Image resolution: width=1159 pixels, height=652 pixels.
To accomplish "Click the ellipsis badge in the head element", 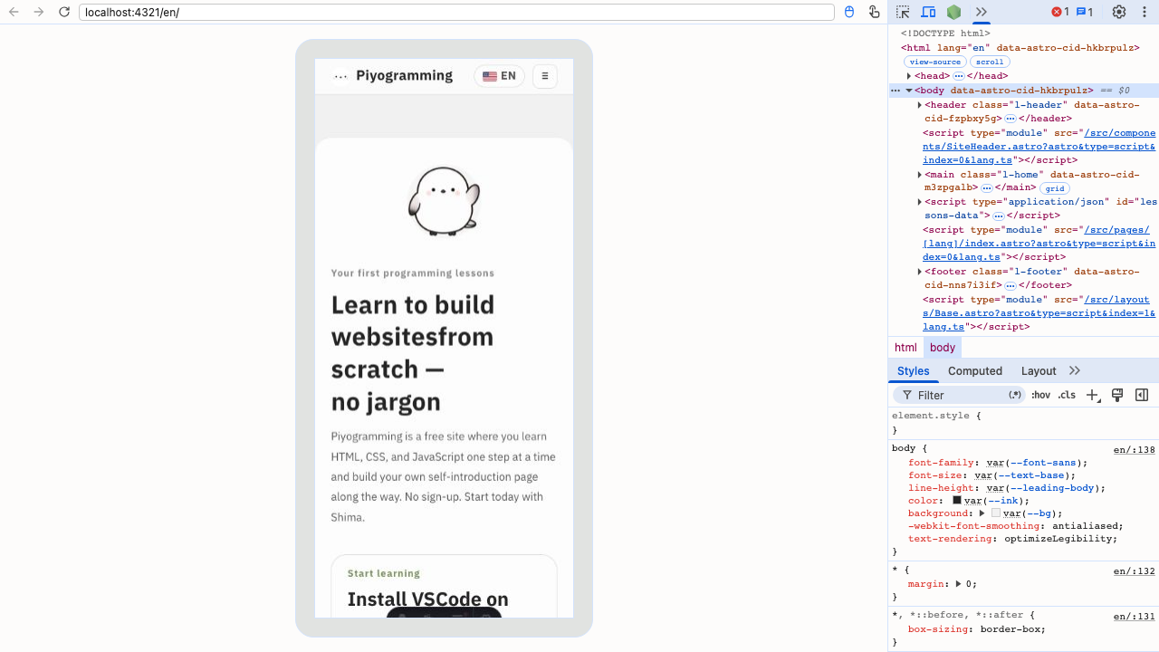I will coord(959,76).
